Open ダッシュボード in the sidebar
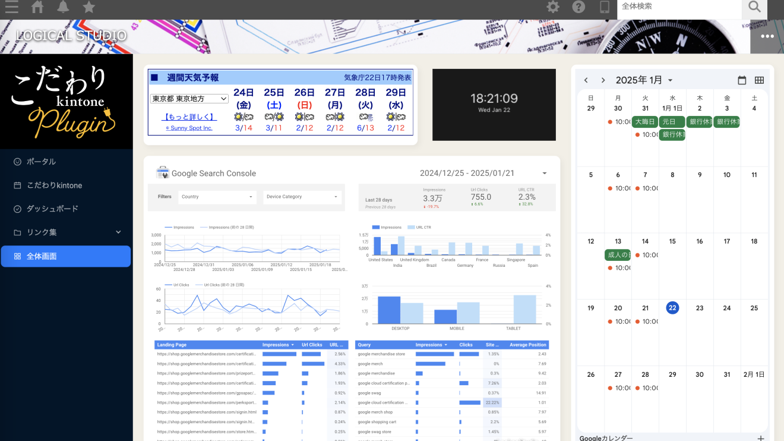Viewport: 784px width, 441px height. [x=66, y=209]
